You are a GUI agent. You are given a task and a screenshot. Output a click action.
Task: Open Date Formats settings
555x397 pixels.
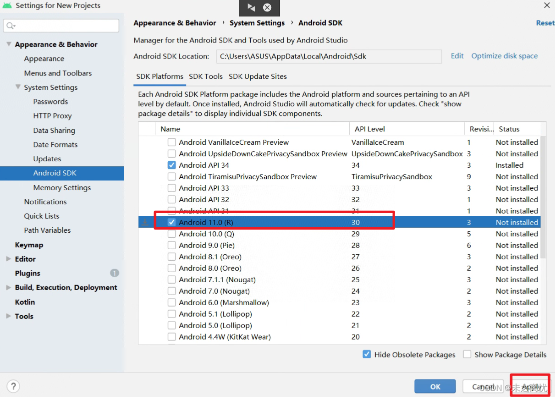click(55, 145)
